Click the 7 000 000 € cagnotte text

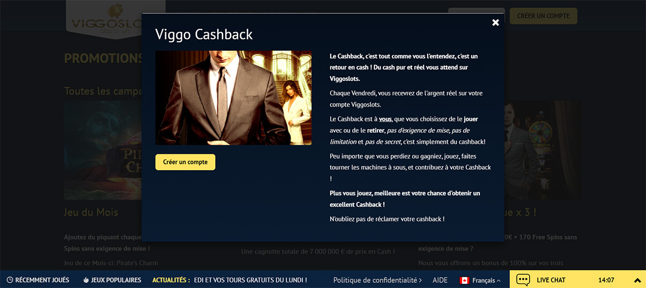pyautogui.click(x=318, y=252)
